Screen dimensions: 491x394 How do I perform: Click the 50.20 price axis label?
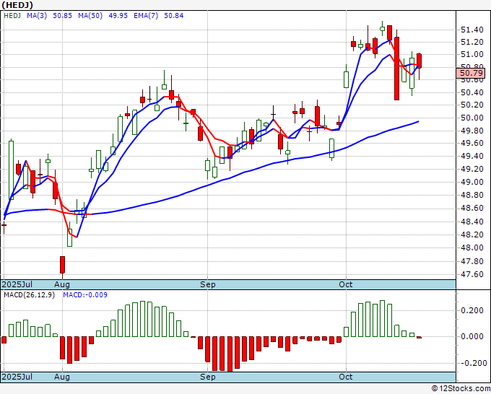472,105
